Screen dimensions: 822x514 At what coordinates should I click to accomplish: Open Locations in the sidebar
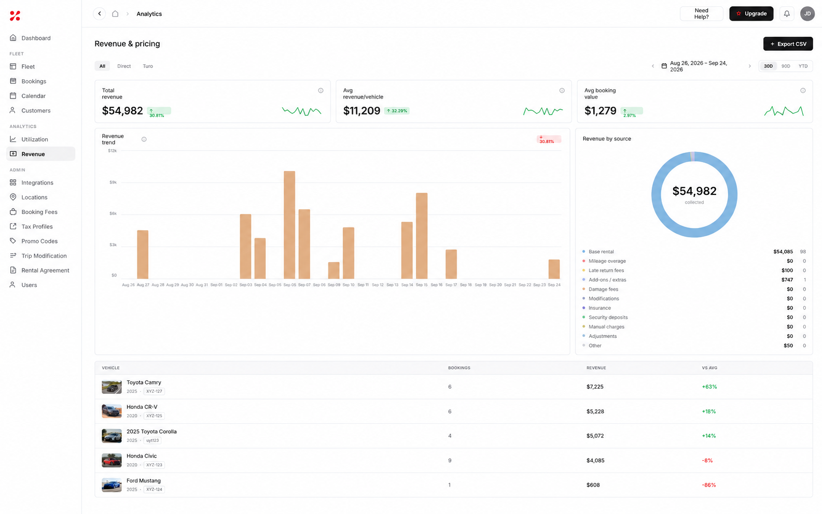click(x=40, y=197)
